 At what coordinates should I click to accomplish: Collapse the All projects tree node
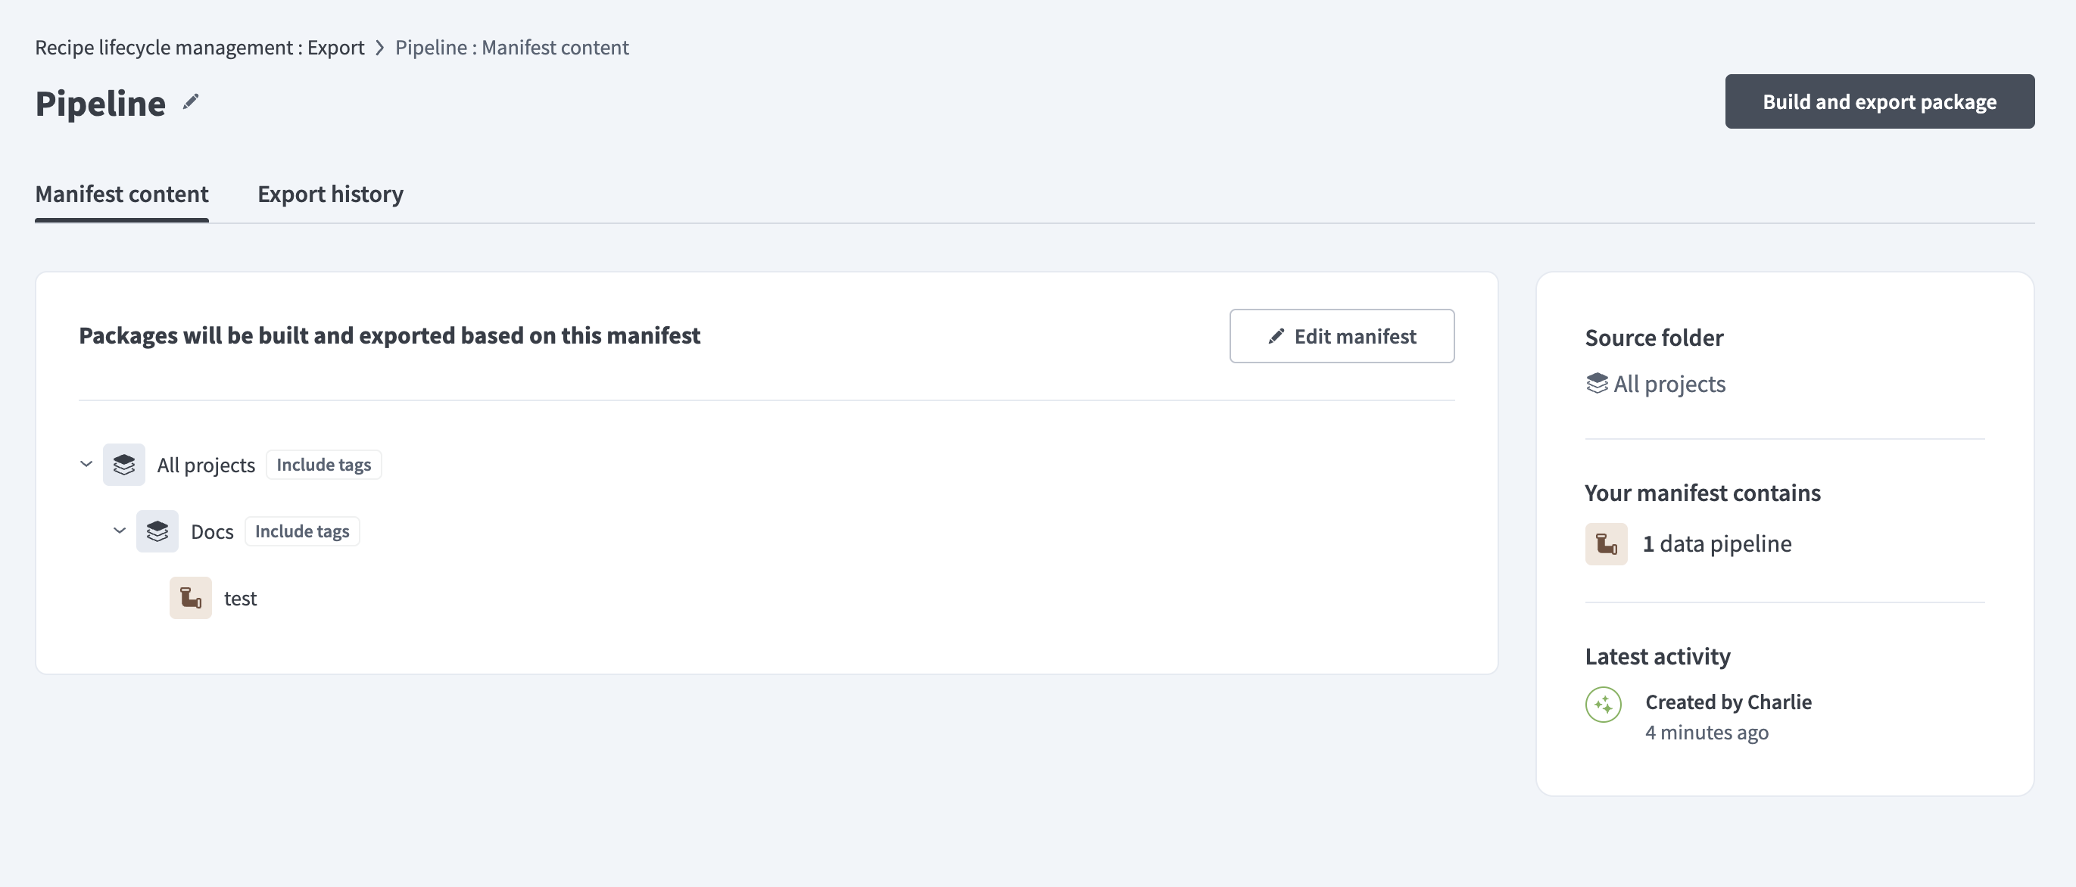click(x=86, y=464)
